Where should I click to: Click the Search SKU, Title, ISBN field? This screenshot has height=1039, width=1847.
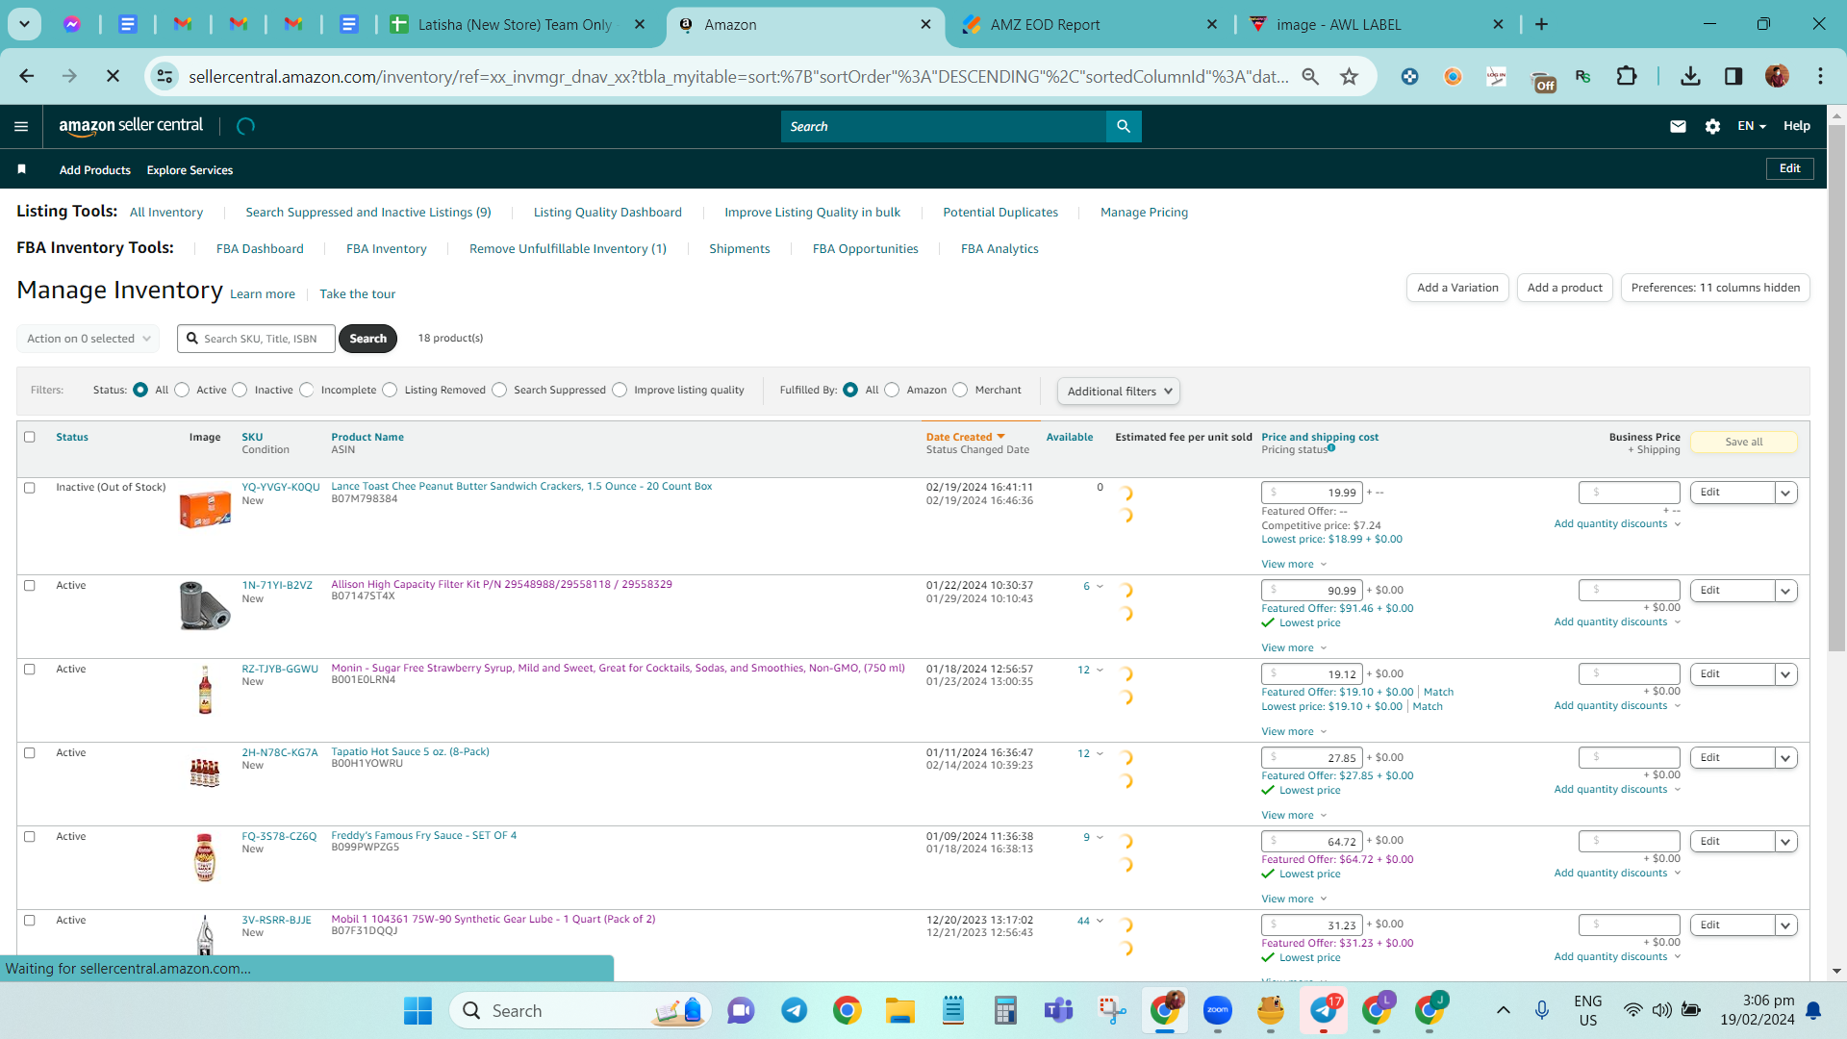point(256,339)
